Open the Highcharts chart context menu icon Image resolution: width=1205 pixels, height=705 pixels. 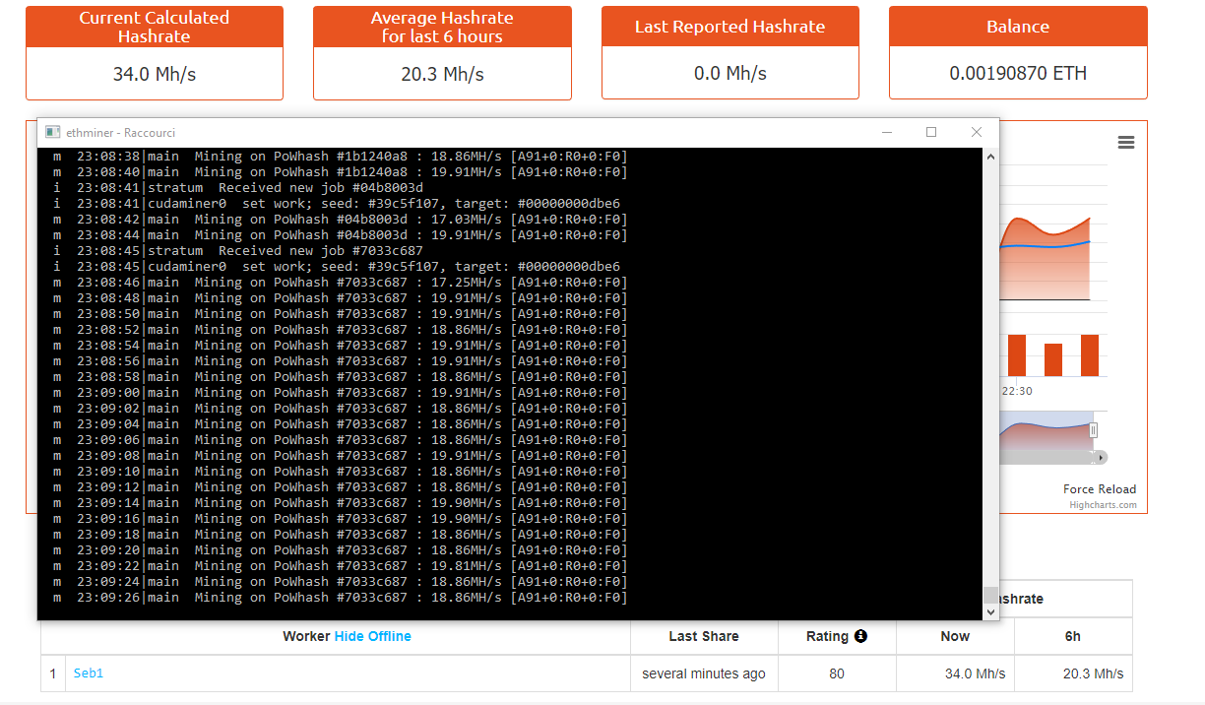(1126, 143)
